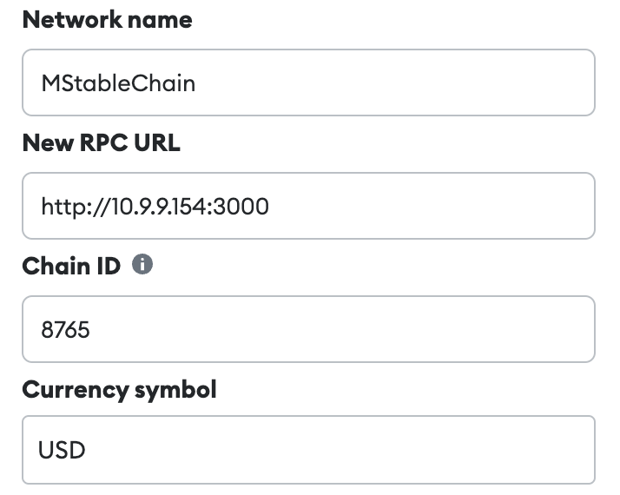Click on the 8765 value
The image size is (620, 495).
click(65, 330)
